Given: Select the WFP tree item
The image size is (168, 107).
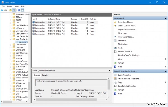Looking at the screenshot, I should 18,94.
